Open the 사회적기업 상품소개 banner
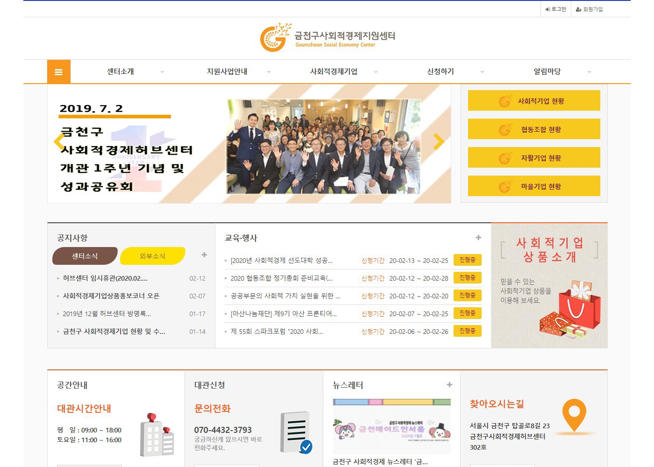 tap(549, 285)
